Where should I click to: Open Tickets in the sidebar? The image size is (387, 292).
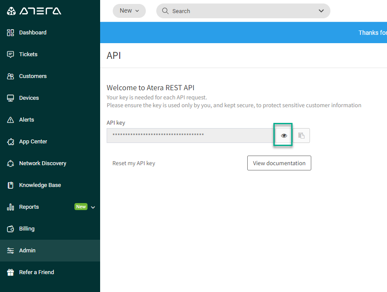tap(50, 54)
